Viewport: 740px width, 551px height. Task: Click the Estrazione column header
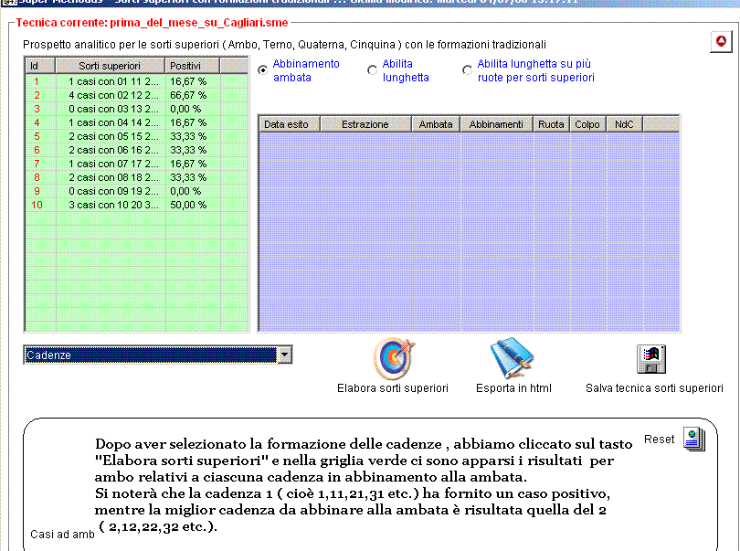365,124
